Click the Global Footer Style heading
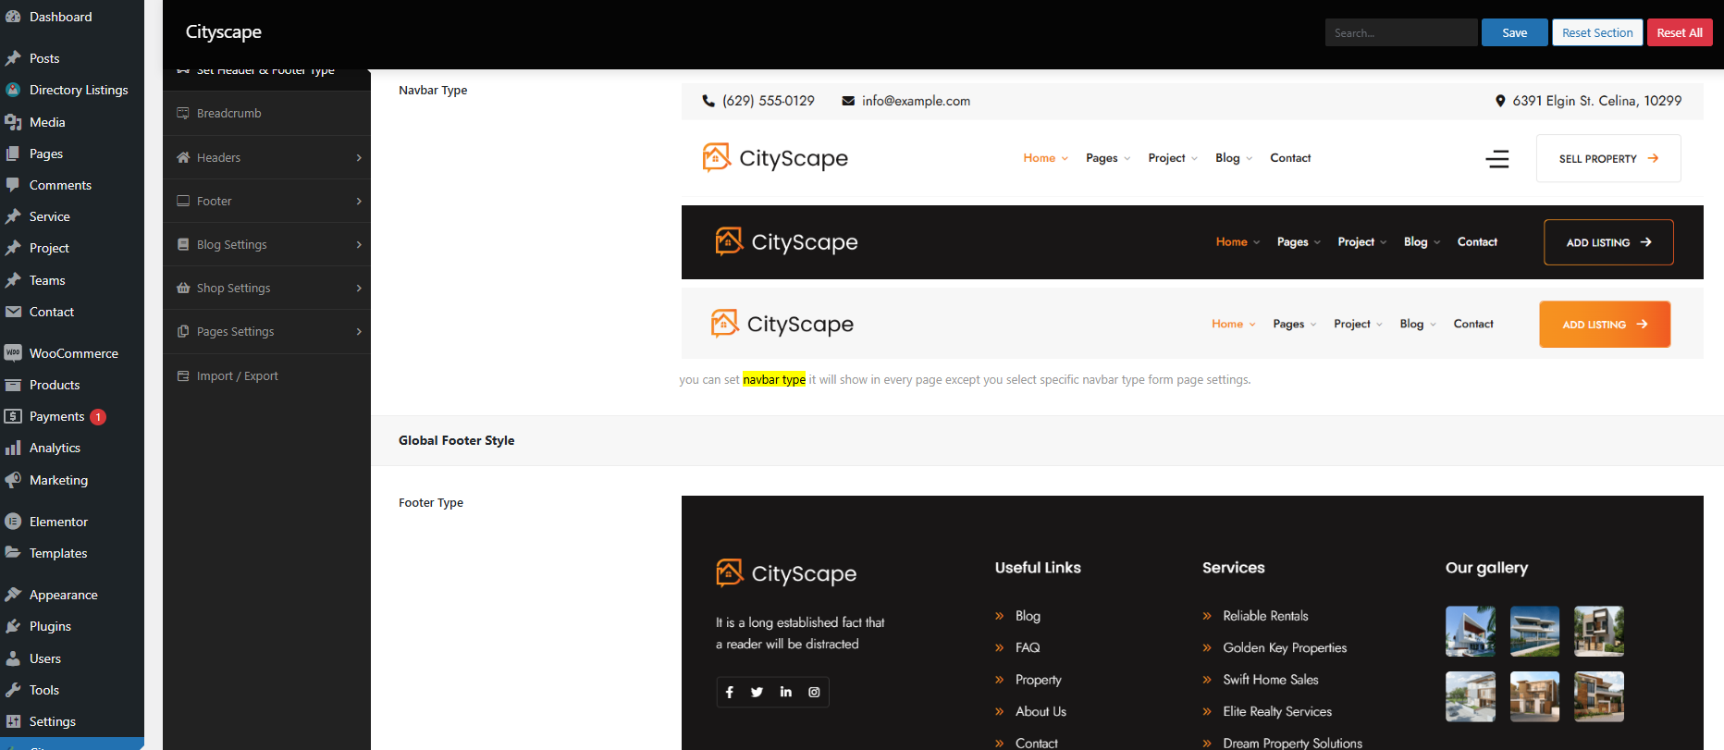This screenshot has width=1724, height=750. coord(456,440)
